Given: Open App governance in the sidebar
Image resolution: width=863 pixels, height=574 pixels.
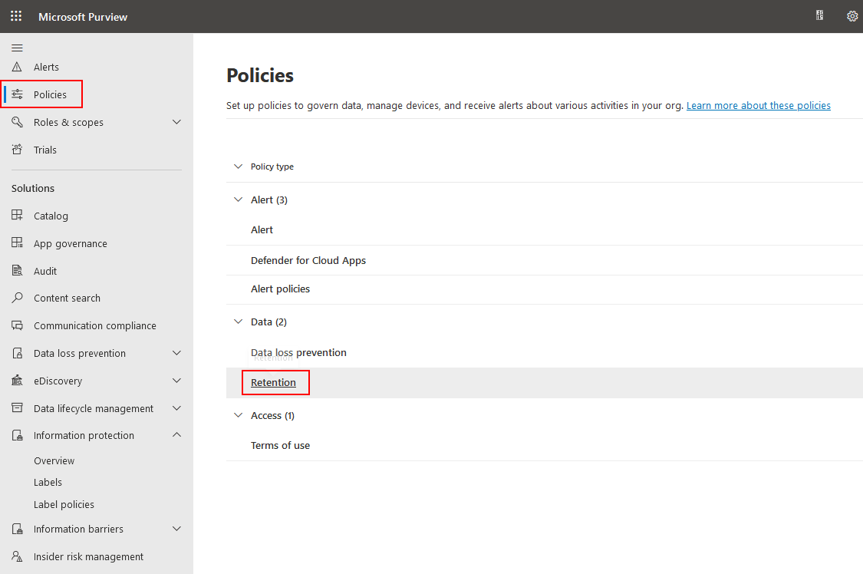Looking at the screenshot, I should click(x=71, y=243).
